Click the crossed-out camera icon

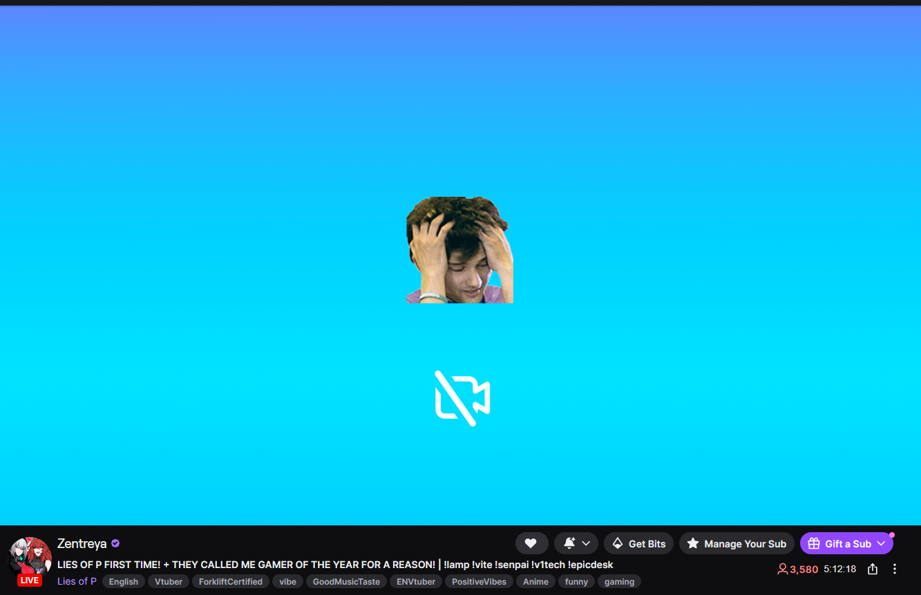(x=462, y=398)
